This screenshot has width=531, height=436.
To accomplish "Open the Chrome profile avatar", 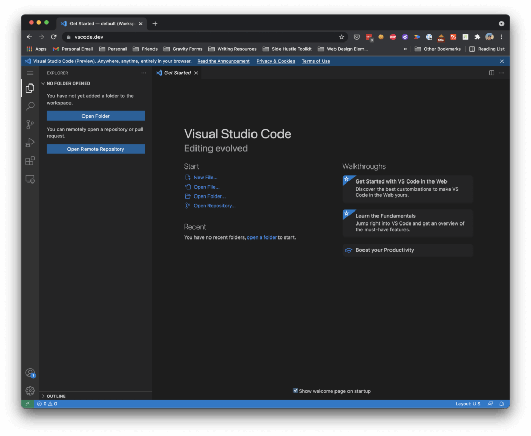I will [490, 37].
